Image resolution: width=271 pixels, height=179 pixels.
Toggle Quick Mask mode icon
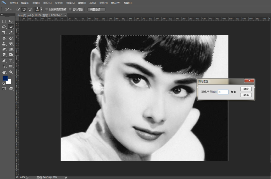click(4, 89)
